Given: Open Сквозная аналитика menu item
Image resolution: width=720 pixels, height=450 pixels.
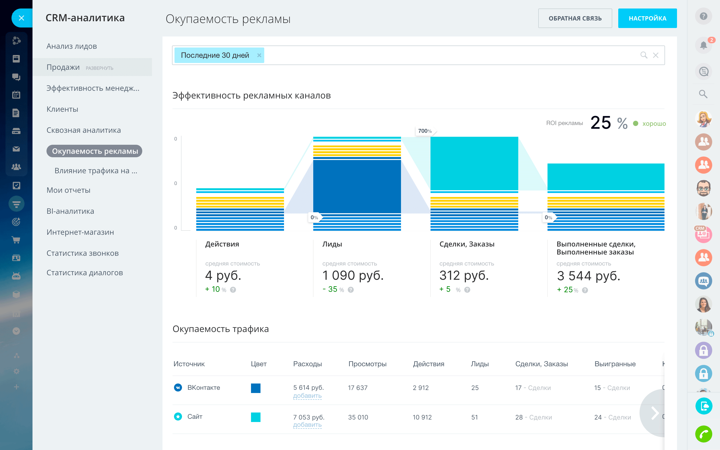Looking at the screenshot, I should pyautogui.click(x=83, y=130).
